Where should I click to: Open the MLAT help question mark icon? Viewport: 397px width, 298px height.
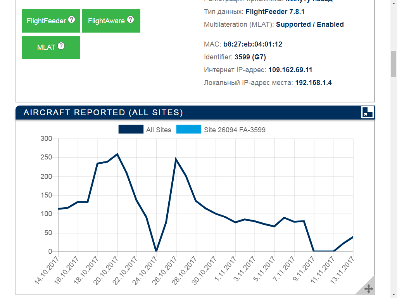coord(61,46)
